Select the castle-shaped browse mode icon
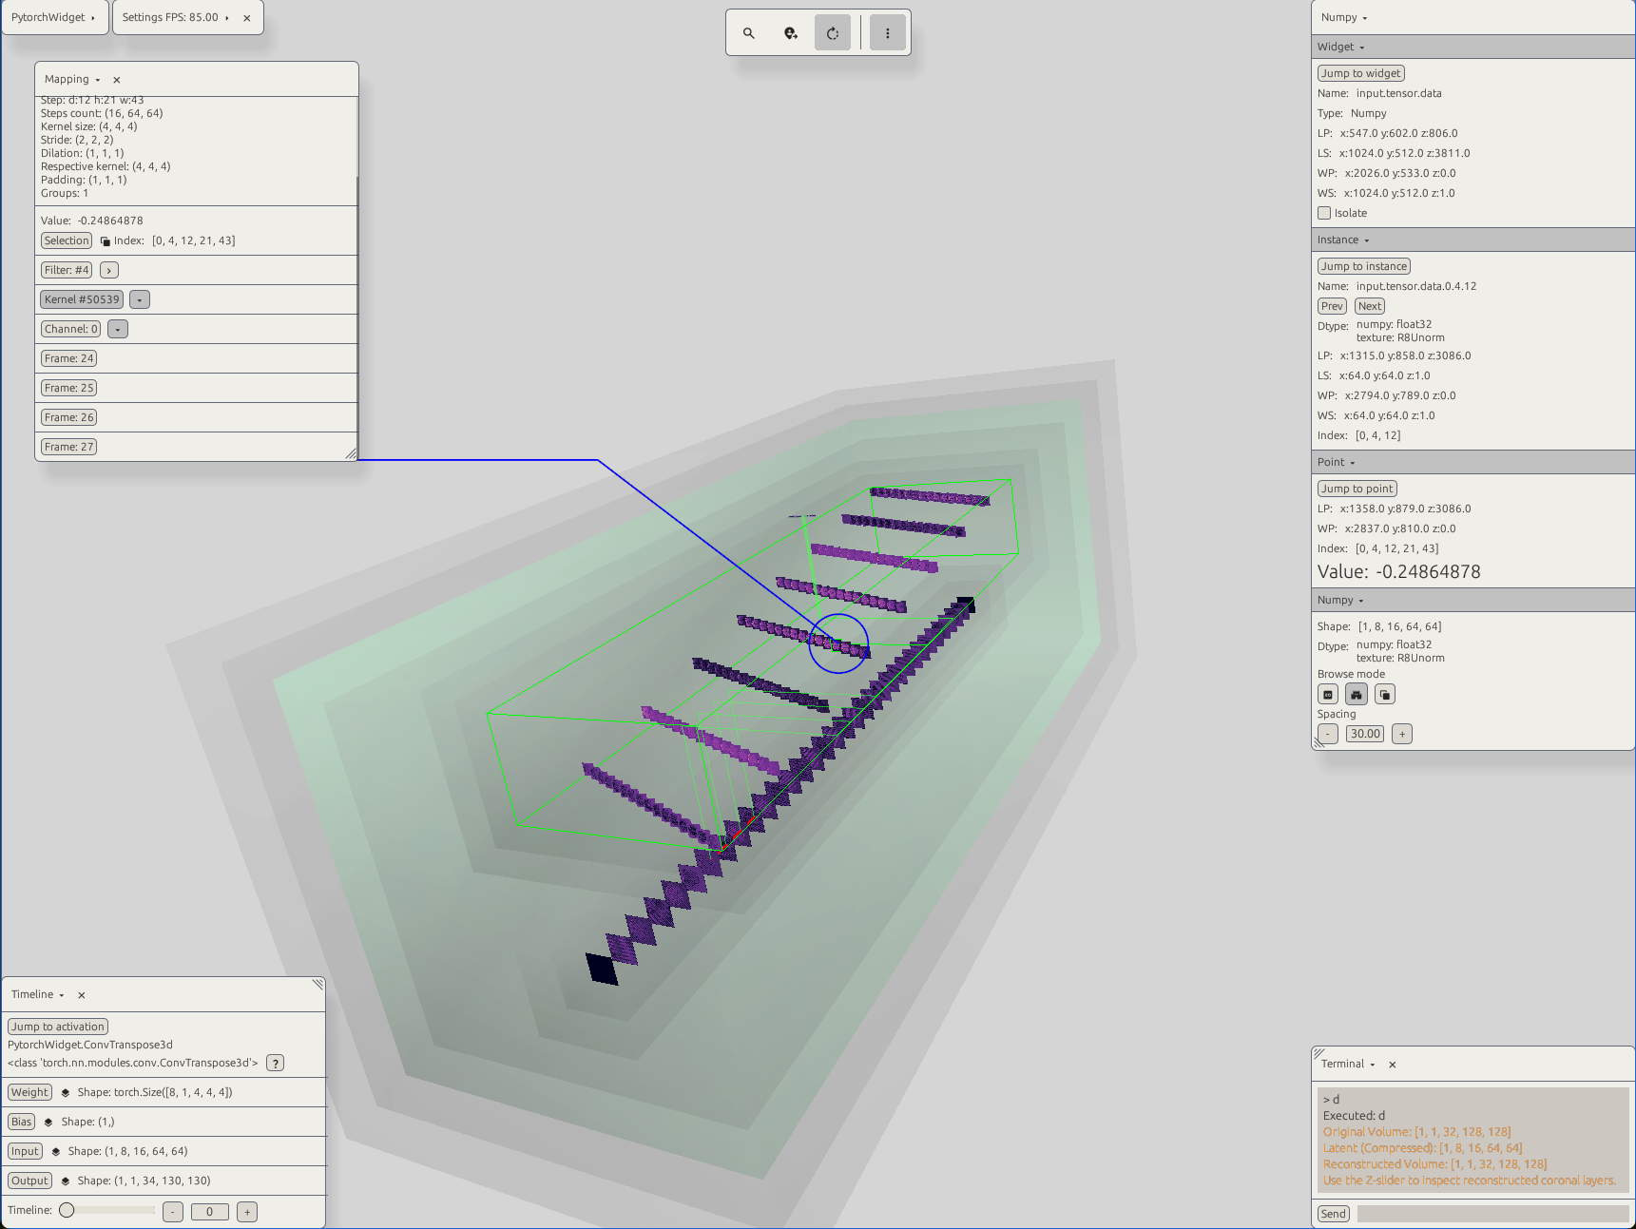 [1357, 695]
